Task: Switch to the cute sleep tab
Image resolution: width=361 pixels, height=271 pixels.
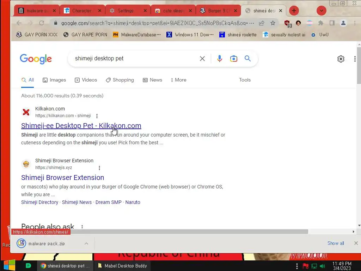Action: pos(173,11)
